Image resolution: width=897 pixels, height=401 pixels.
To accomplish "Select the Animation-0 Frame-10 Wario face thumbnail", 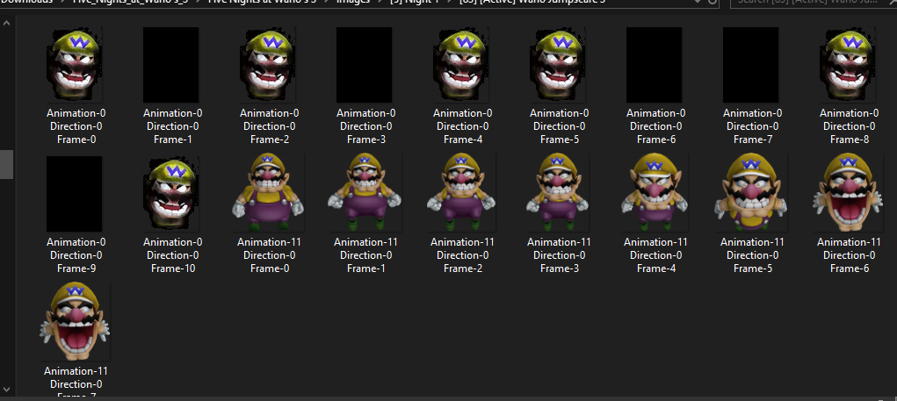I will (171, 194).
